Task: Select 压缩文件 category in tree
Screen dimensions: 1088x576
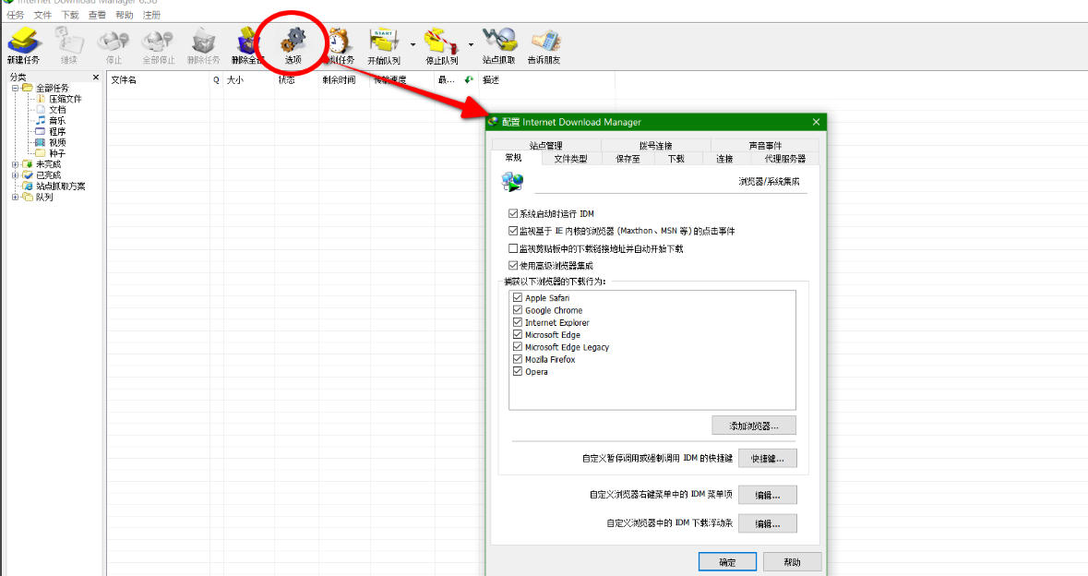Action: pyautogui.click(x=65, y=100)
